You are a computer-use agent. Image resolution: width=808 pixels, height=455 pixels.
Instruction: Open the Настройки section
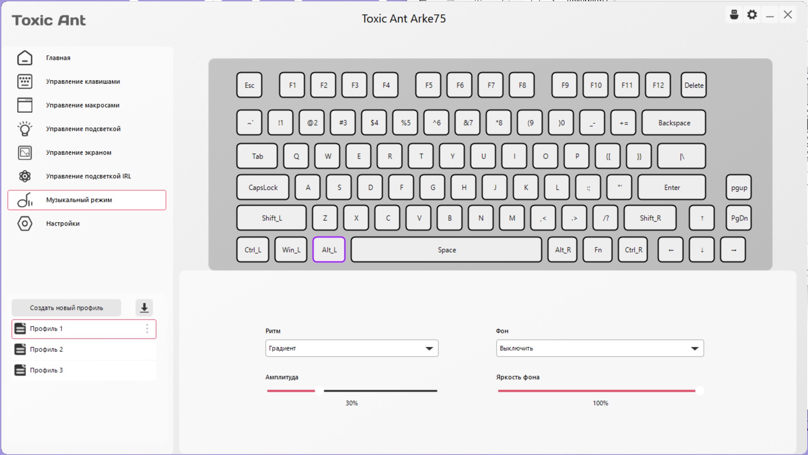pyautogui.click(x=87, y=224)
